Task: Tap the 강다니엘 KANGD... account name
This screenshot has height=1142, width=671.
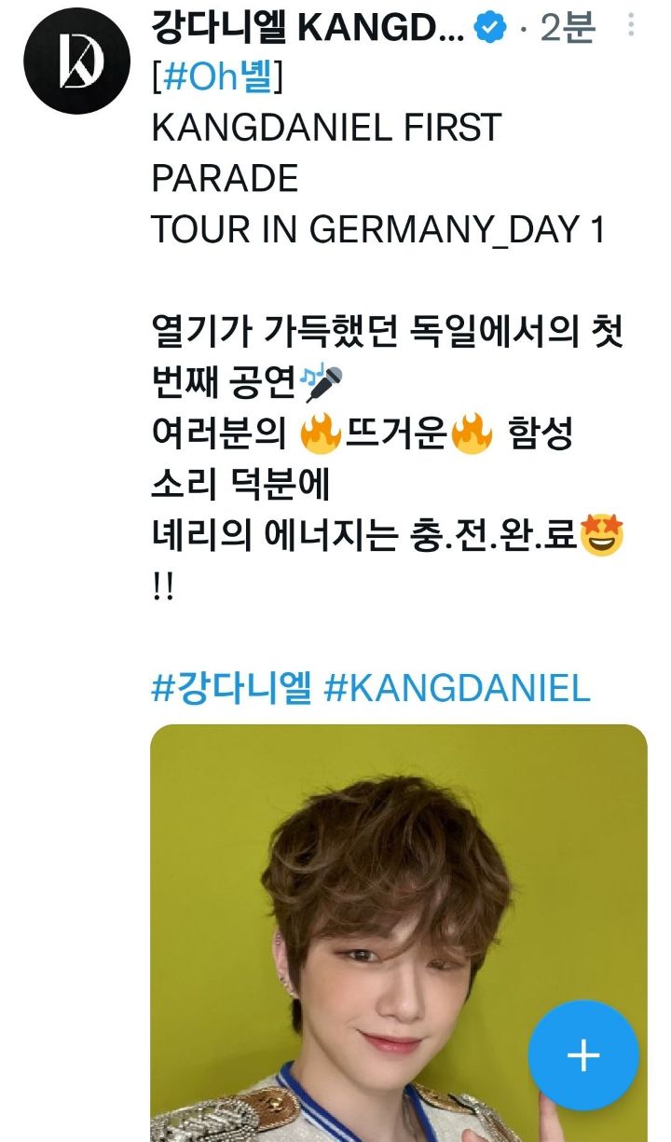Action: [308, 29]
